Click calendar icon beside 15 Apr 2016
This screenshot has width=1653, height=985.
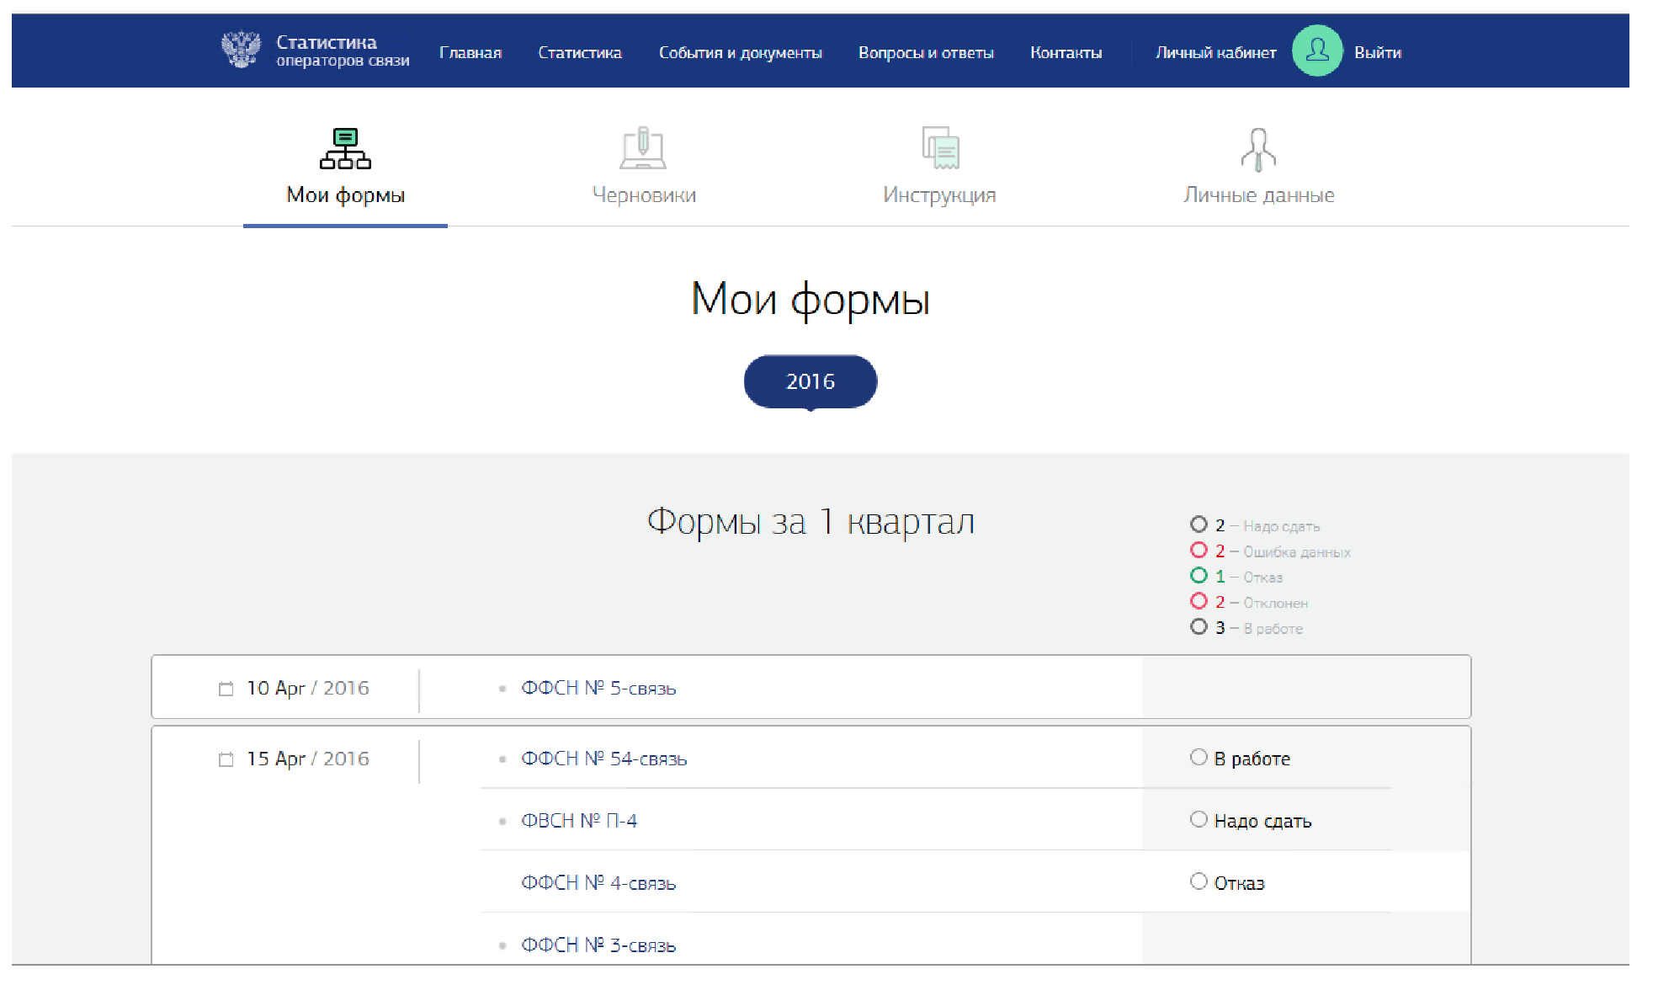point(226,759)
